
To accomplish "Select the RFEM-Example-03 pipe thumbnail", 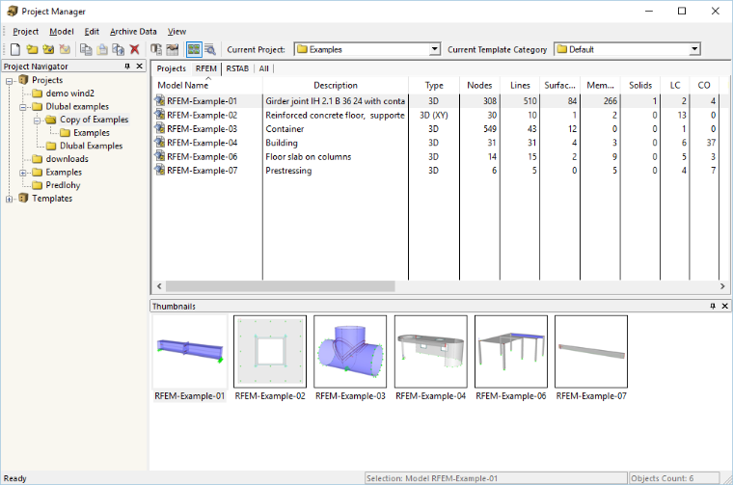I will tap(350, 351).
